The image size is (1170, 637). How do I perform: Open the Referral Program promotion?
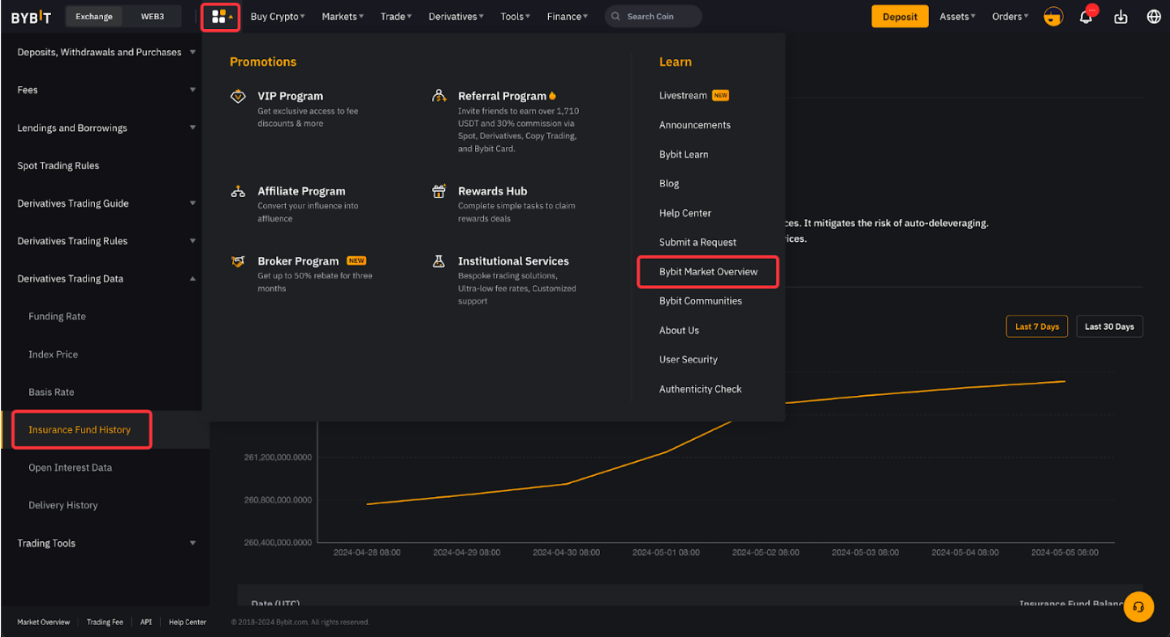501,96
